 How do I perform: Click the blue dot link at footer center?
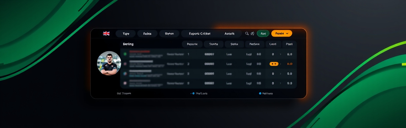pyautogui.click(x=199, y=93)
